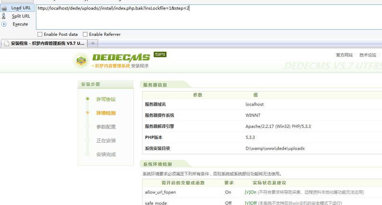
Task: Click the DedeCMS logo icon
Action: (x=81, y=61)
